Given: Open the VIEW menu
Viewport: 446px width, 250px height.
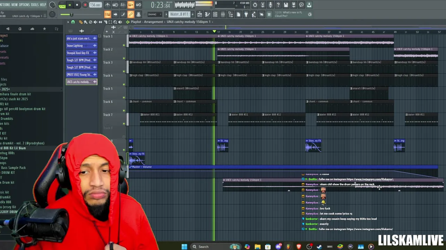Looking at the screenshot, I should coord(14,5).
